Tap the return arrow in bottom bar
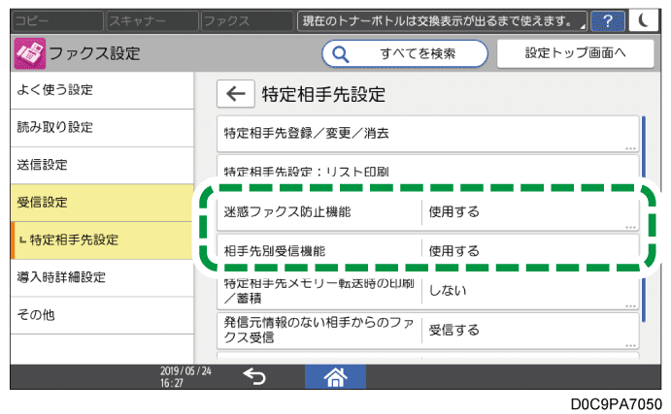671x414 pixels. click(x=254, y=377)
